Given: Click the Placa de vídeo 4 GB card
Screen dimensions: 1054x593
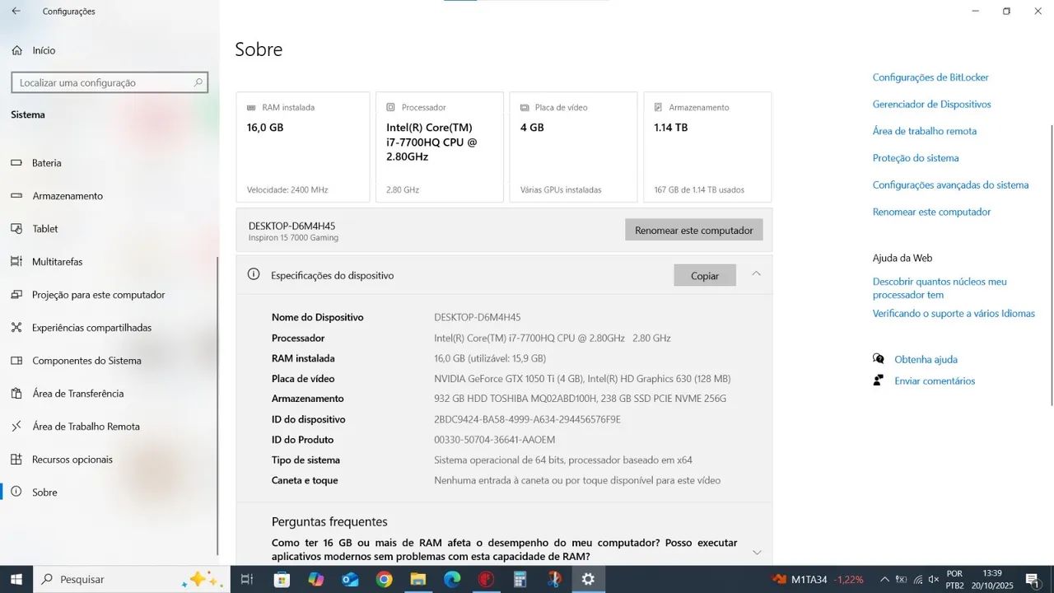Looking at the screenshot, I should [x=573, y=147].
